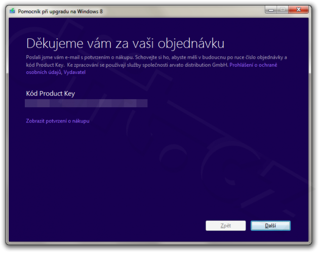Open the Vydavatel link
The width and height of the screenshot is (319, 253).
click(x=74, y=72)
